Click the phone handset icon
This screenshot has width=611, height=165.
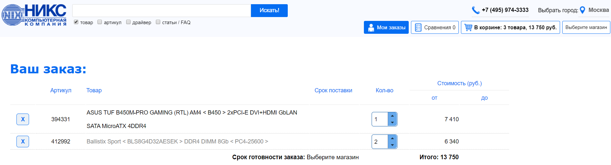[x=476, y=10]
